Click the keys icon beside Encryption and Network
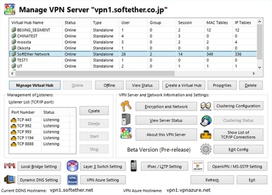This screenshot has width=272, height=195. pos(126,106)
